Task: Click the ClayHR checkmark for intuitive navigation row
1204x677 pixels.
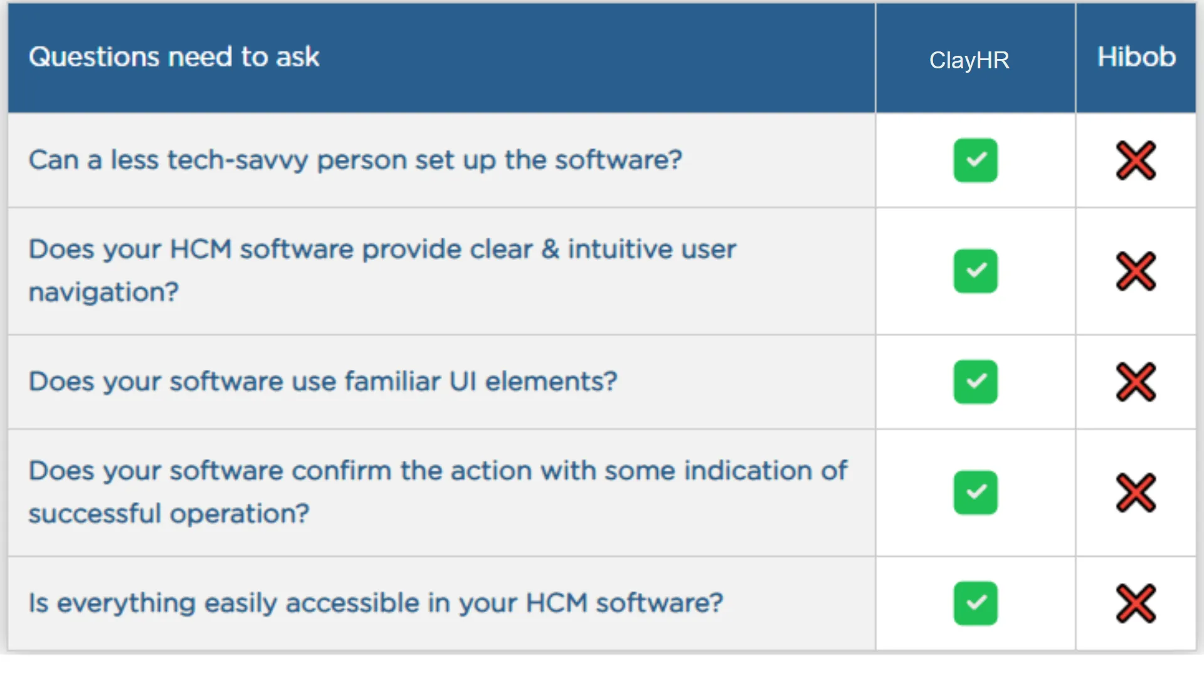Action: (975, 271)
